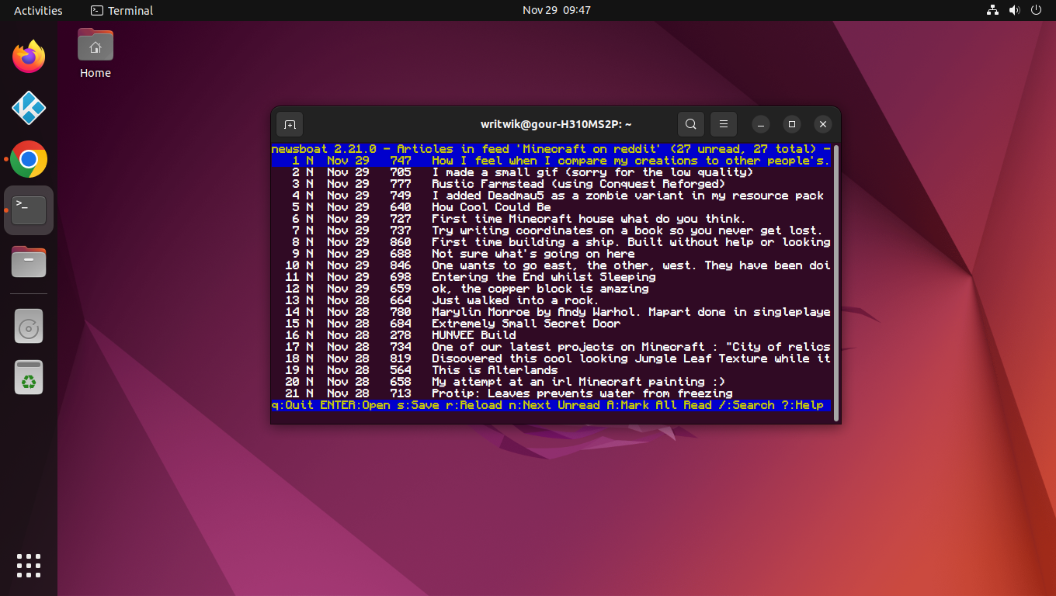Open the Files application from the dock
Screen dimensions: 1056x596
tap(28, 262)
